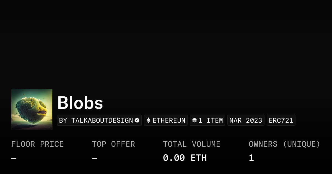The width and height of the screenshot is (332, 174).
Task: Click the dash value under Floor Price
Action: tap(14, 158)
